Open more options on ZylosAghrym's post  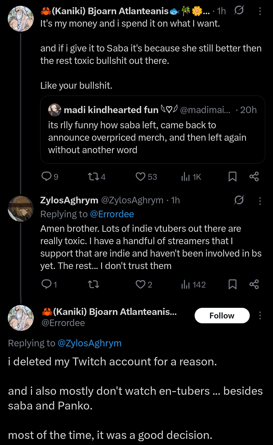pyautogui.click(x=260, y=201)
